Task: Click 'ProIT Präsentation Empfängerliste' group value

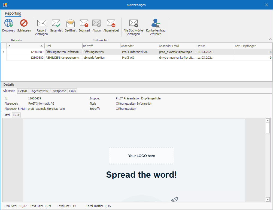Action: [138, 98]
